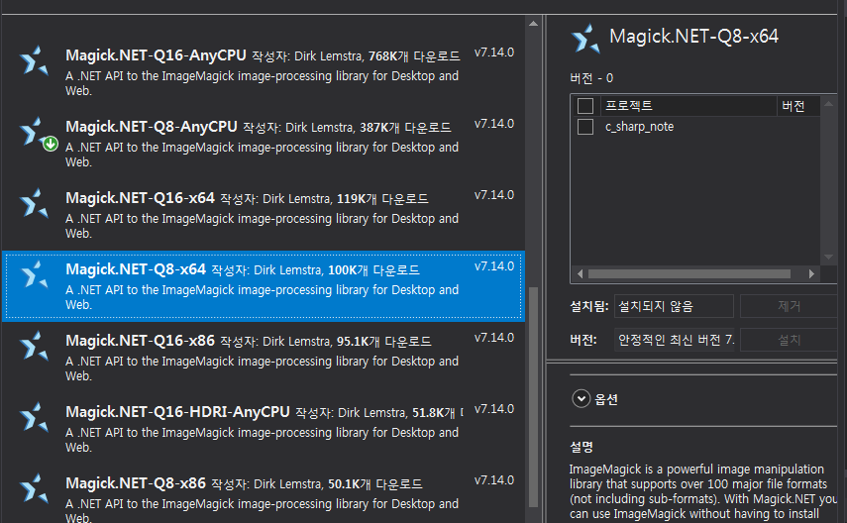Click the package list vertical scrollbar thumb
Viewport: 847px width, 523px height.
533,397
